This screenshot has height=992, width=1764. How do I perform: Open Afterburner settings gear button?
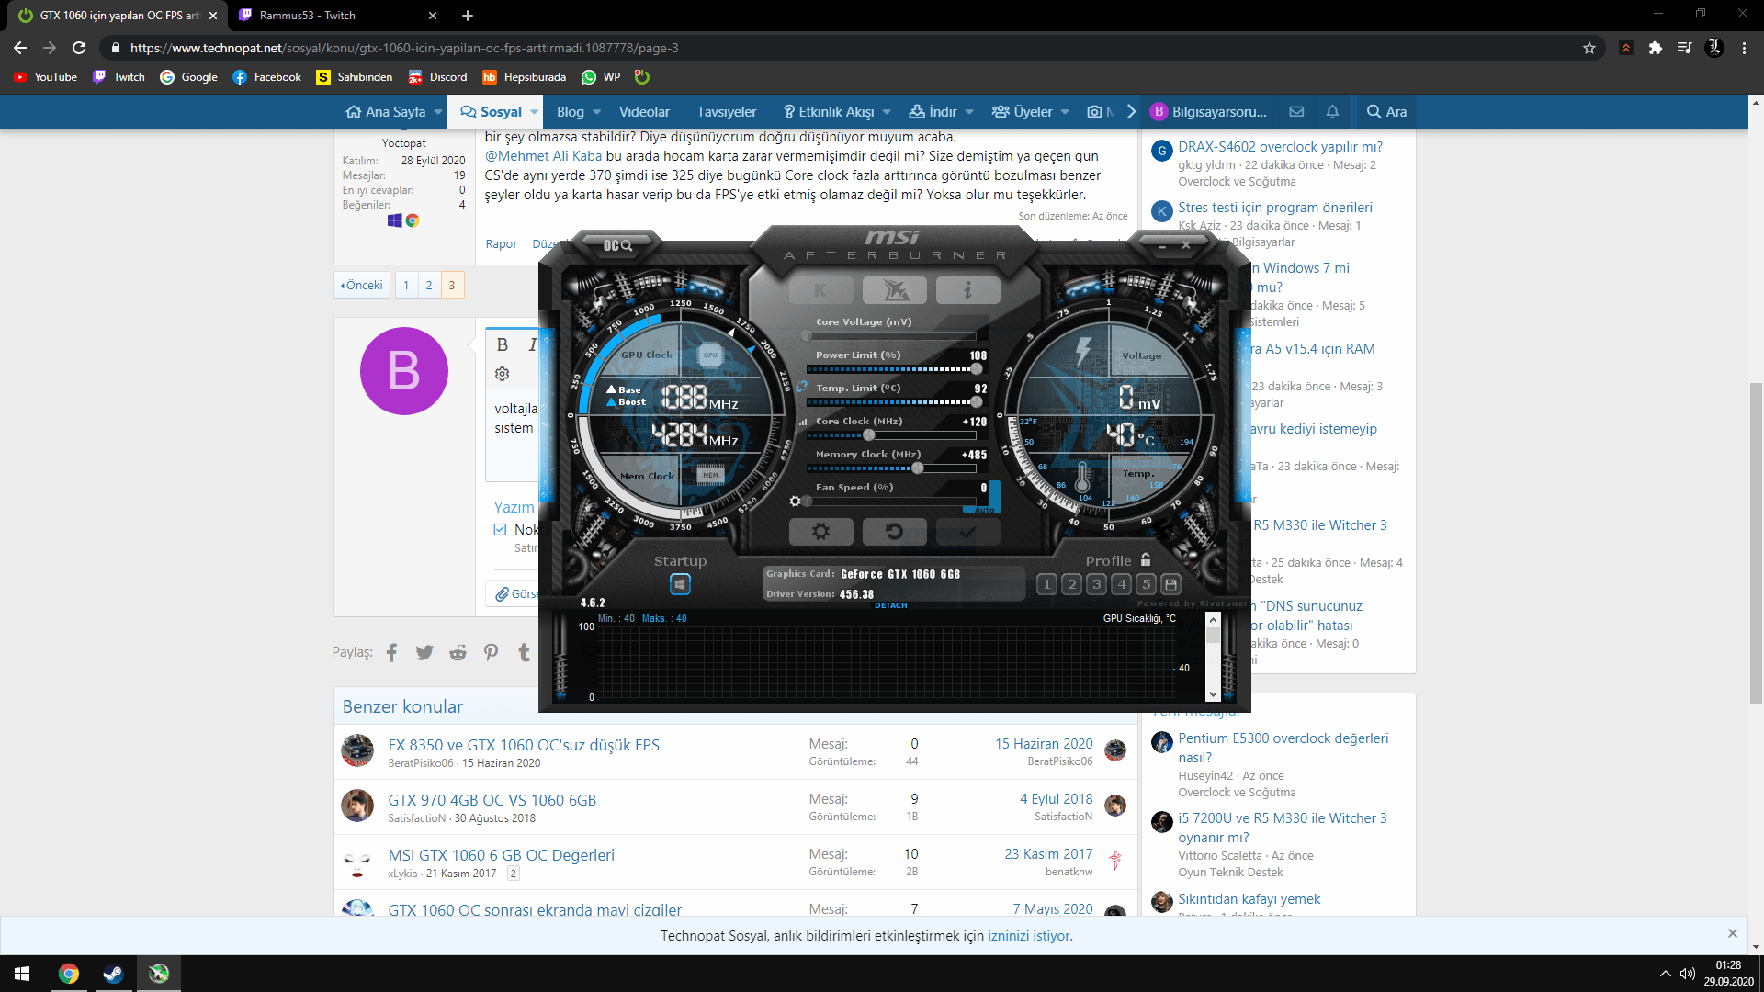click(820, 531)
